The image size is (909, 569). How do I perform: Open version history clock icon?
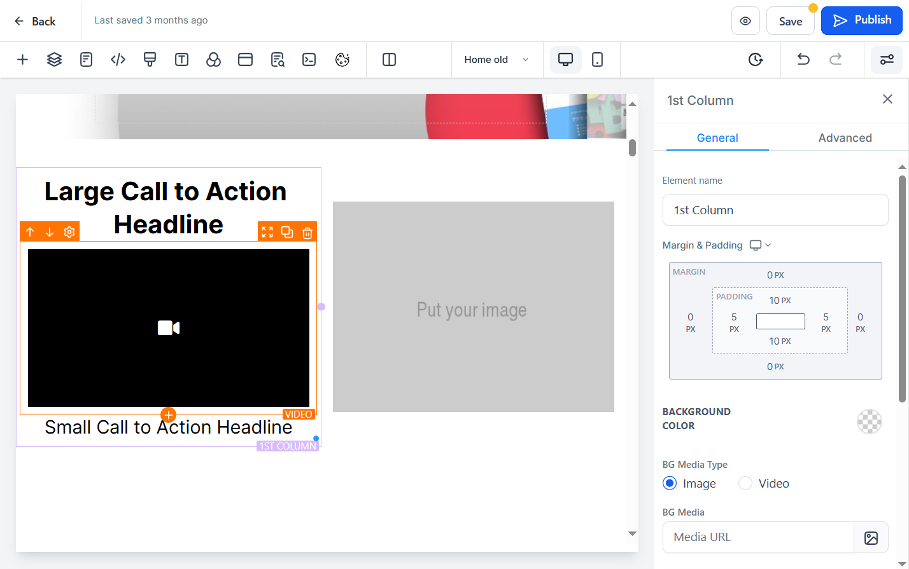pos(756,60)
